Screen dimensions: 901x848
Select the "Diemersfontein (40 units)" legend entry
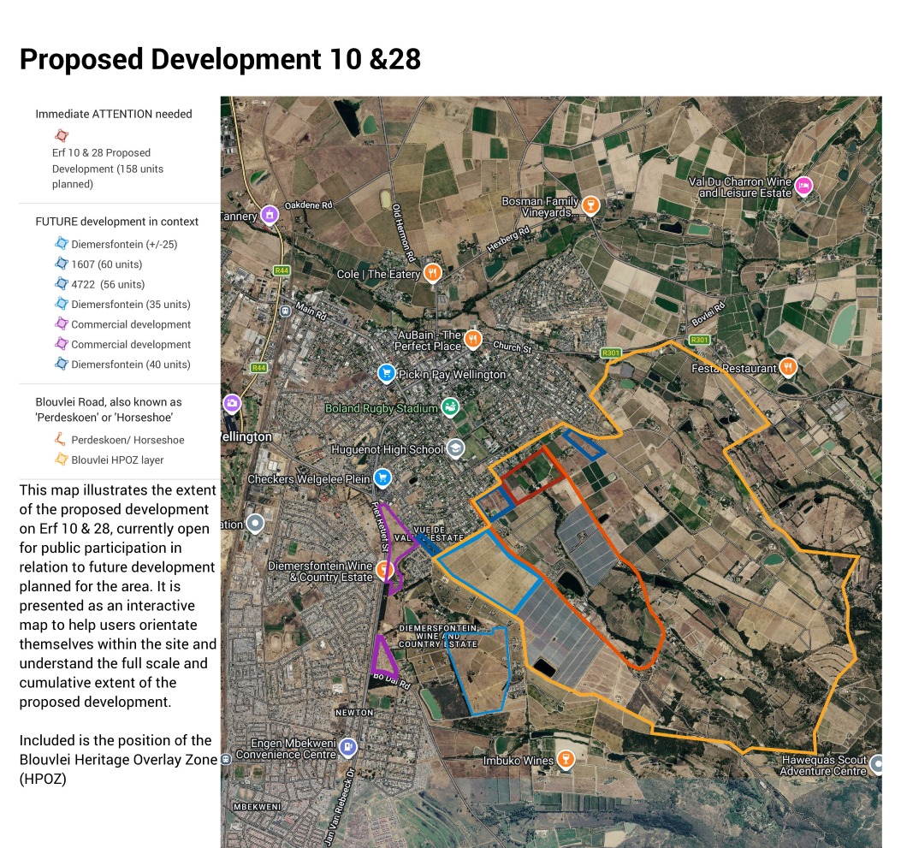130,365
